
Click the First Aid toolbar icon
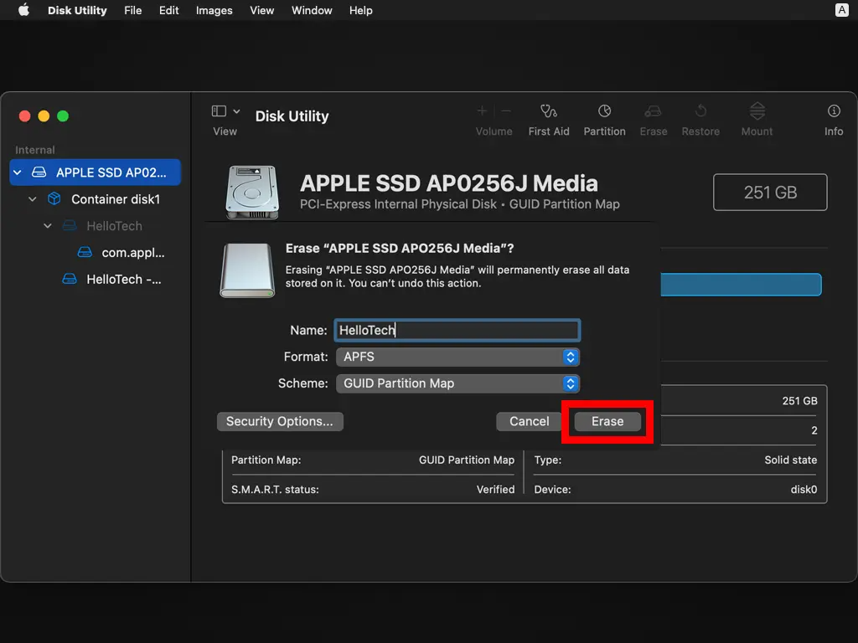click(549, 111)
